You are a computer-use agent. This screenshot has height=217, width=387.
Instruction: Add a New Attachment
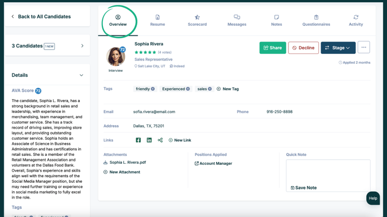point(121,172)
